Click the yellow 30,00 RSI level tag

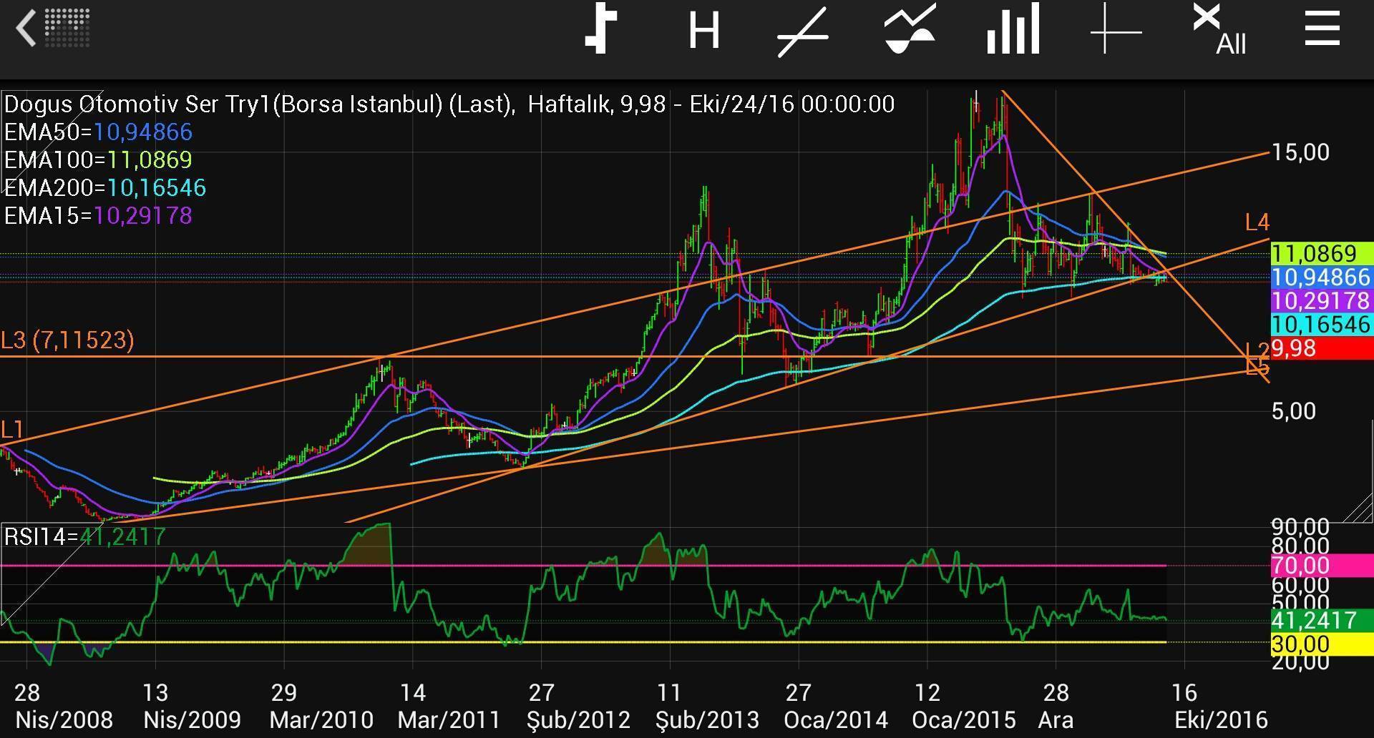[1320, 644]
